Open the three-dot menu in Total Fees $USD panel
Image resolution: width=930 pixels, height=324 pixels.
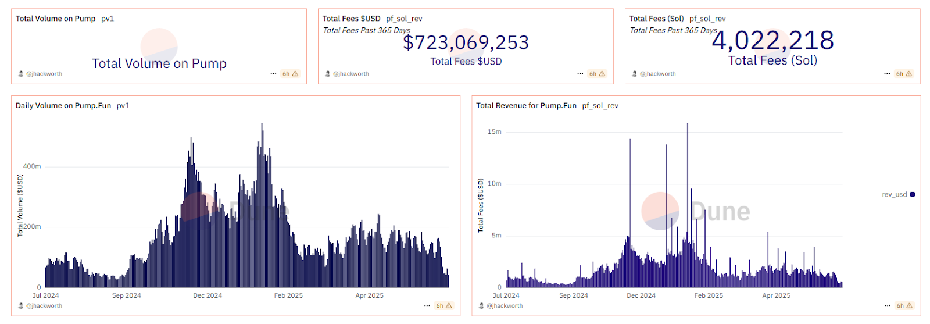click(580, 74)
